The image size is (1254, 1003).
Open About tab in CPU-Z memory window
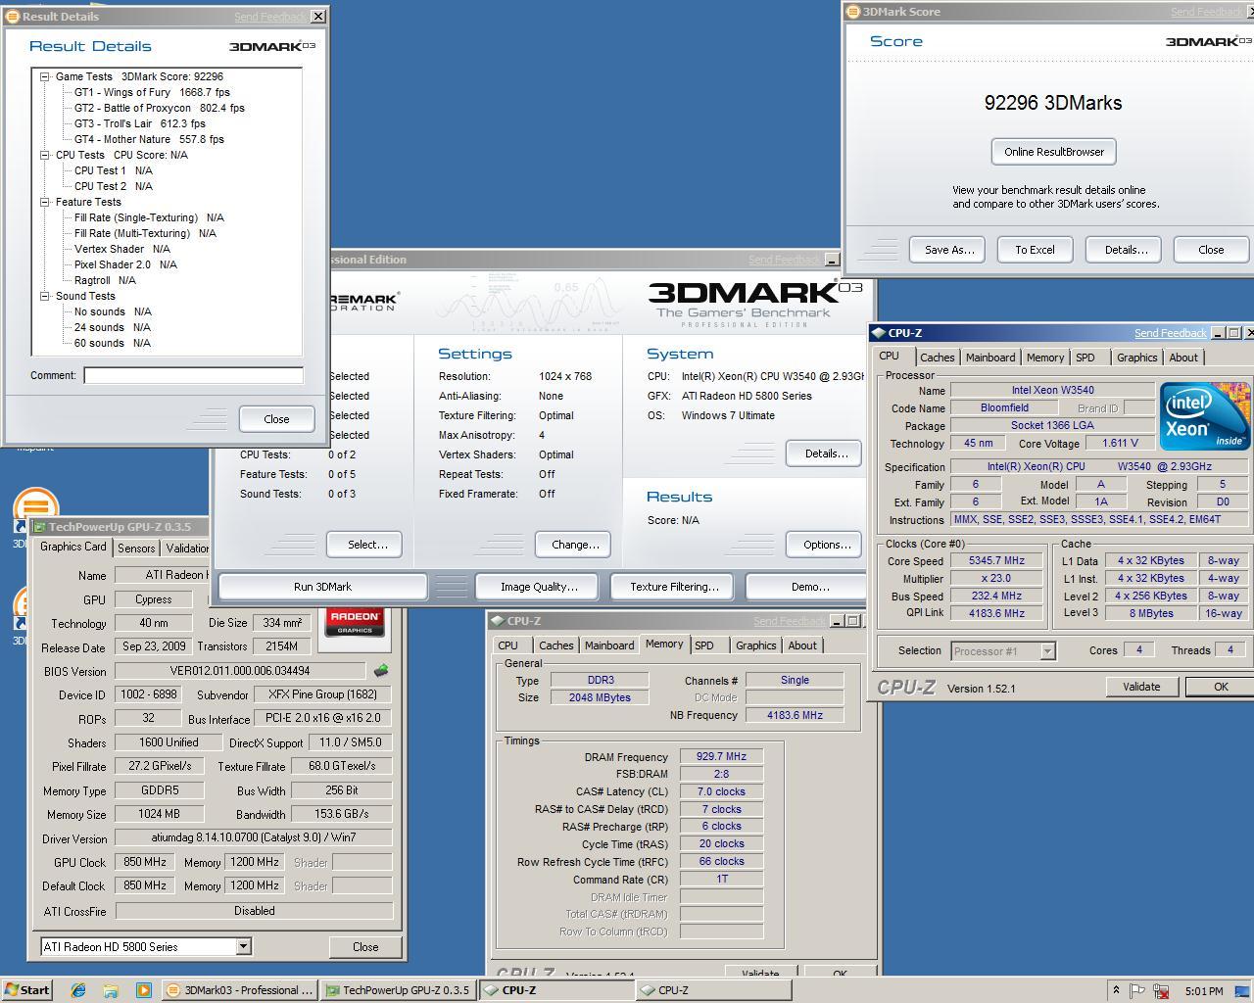pos(802,645)
